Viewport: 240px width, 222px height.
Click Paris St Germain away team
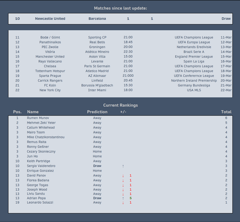pos(97,66)
